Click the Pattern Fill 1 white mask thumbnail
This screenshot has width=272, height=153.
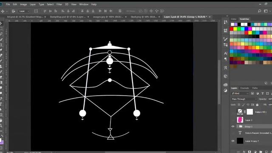[250, 112]
